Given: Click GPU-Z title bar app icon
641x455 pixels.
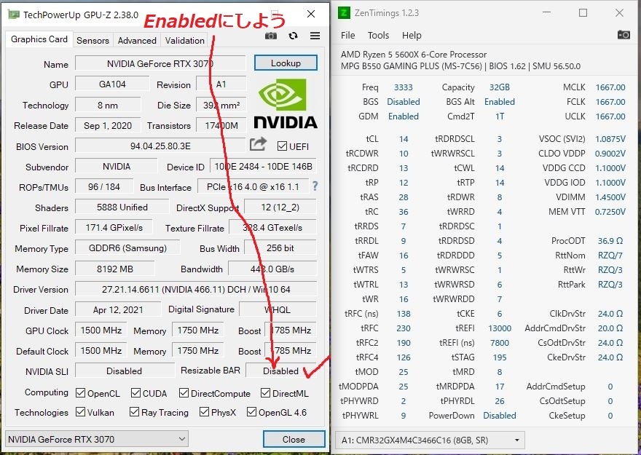Looking at the screenshot, I should click(x=14, y=15).
